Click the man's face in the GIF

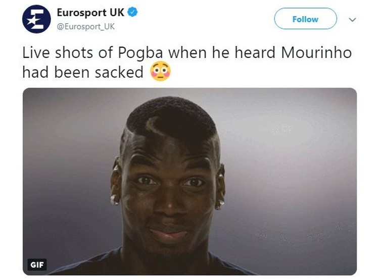[168, 191]
